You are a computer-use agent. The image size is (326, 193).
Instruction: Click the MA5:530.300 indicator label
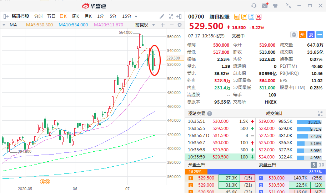39,25
